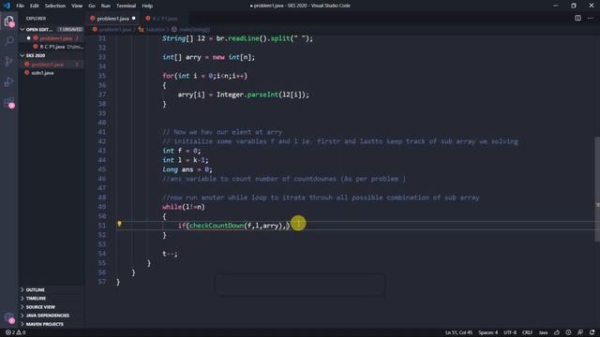Collapse the SKS 2020 folder section
Viewport: 600px width, 337px height.
pos(22,55)
